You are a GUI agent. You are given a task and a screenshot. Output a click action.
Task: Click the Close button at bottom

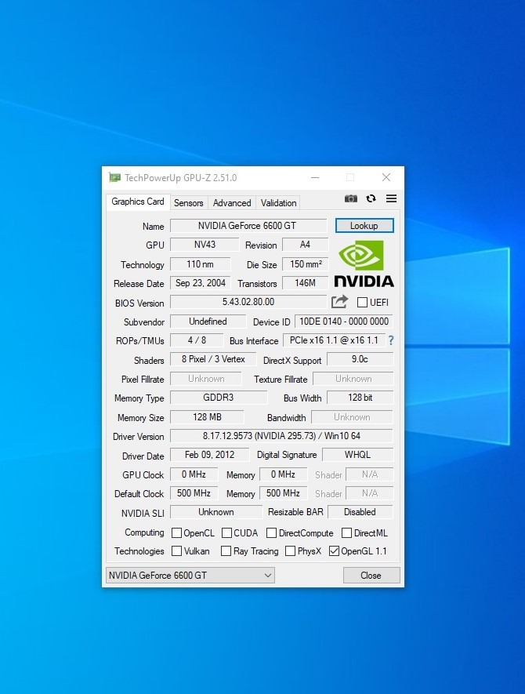(371, 576)
